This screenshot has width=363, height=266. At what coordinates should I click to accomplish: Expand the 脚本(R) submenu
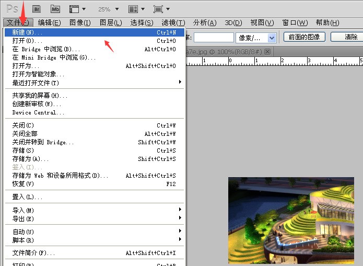coord(95,240)
